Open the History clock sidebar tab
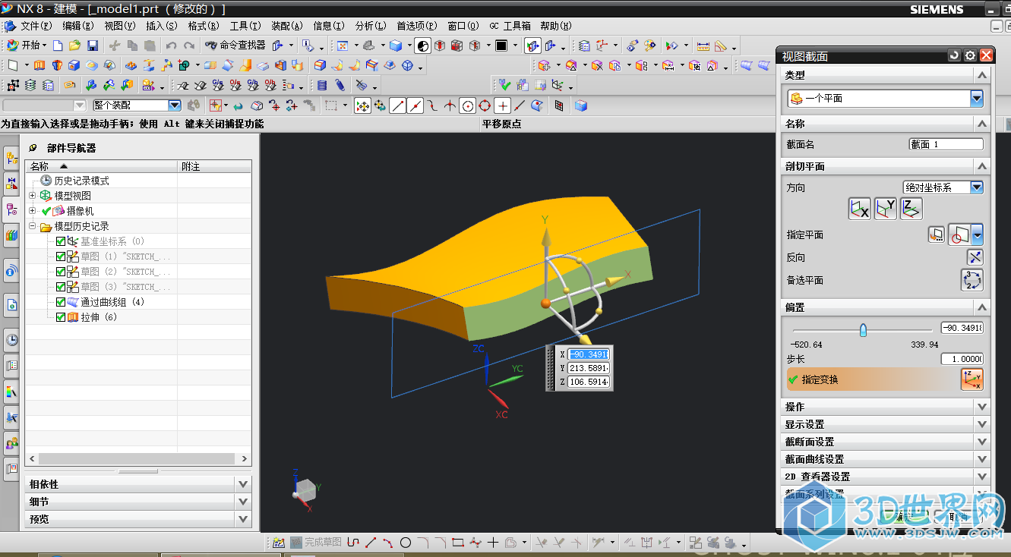The height and width of the screenshot is (557, 1011). [x=11, y=339]
